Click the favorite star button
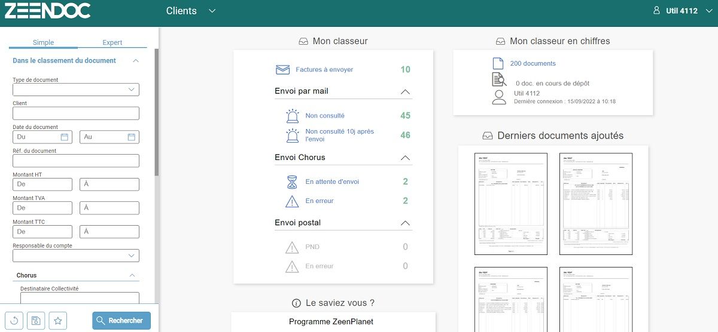Screen dimensions: 718x332 click(58, 321)
